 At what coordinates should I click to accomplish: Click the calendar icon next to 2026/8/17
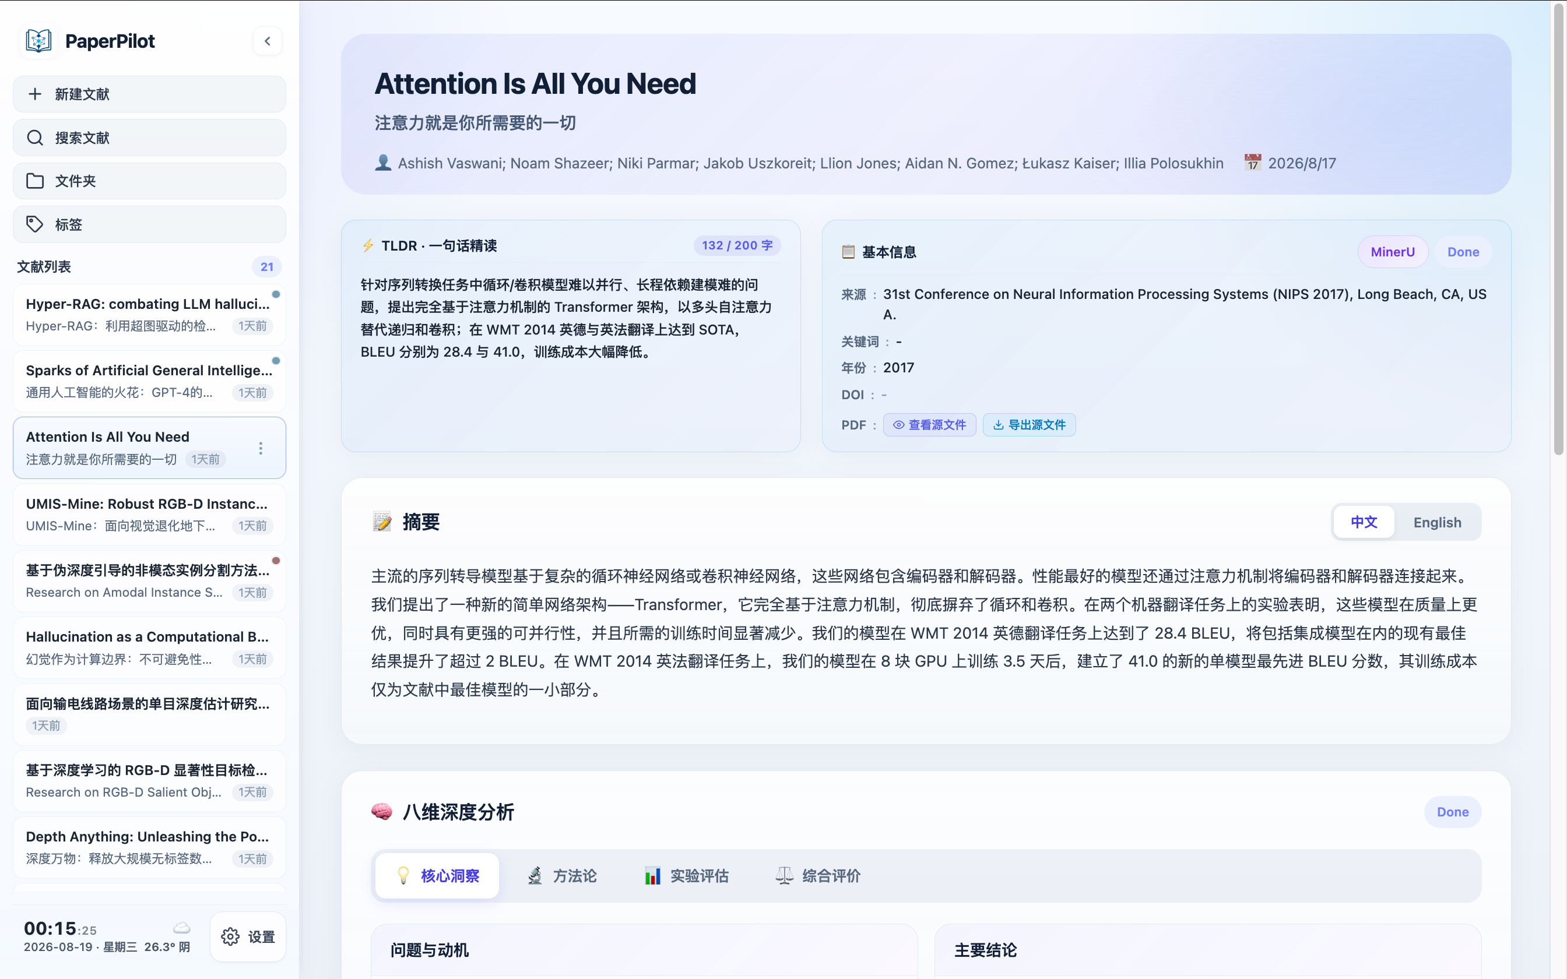click(1253, 163)
